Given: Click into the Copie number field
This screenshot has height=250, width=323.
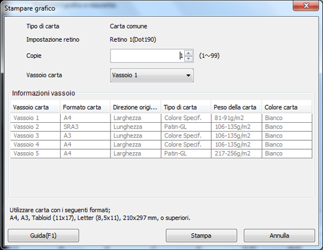Looking at the screenshot, I should (x=147, y=55).
